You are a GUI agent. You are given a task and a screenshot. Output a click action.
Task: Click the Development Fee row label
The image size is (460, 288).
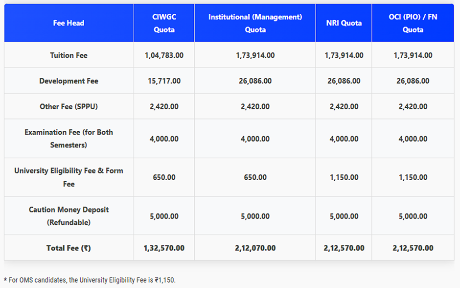(69, 81)
